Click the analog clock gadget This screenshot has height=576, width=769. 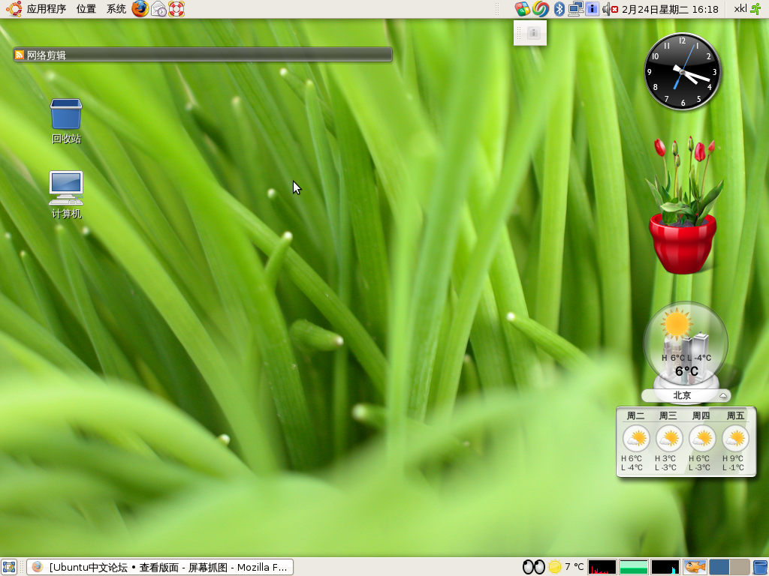pos(682,71)
